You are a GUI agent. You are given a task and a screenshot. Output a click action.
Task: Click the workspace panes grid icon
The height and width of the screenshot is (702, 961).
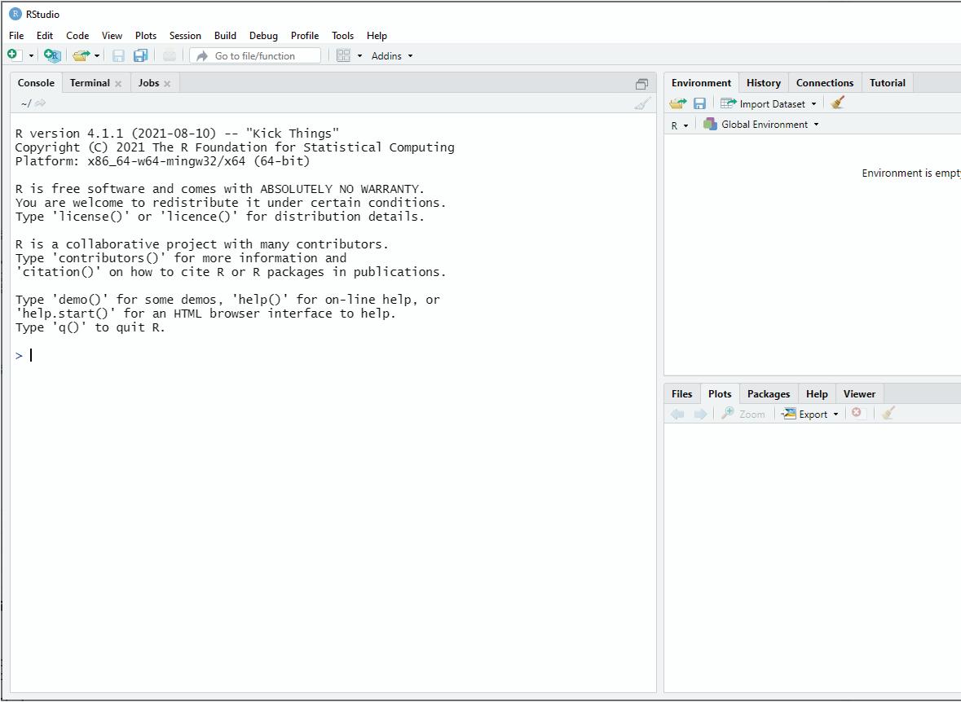click(x=344, y=55)
